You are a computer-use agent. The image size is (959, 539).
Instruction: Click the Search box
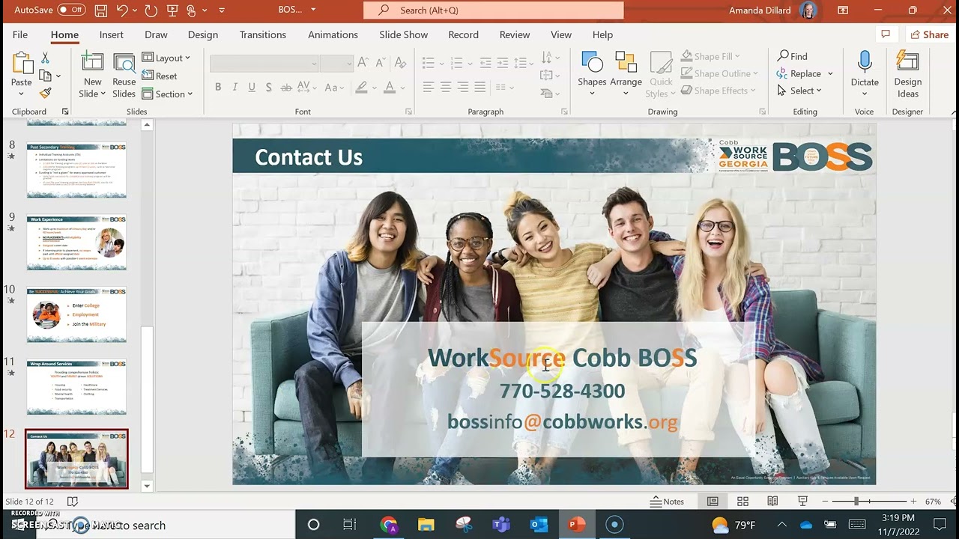(493, 10)
